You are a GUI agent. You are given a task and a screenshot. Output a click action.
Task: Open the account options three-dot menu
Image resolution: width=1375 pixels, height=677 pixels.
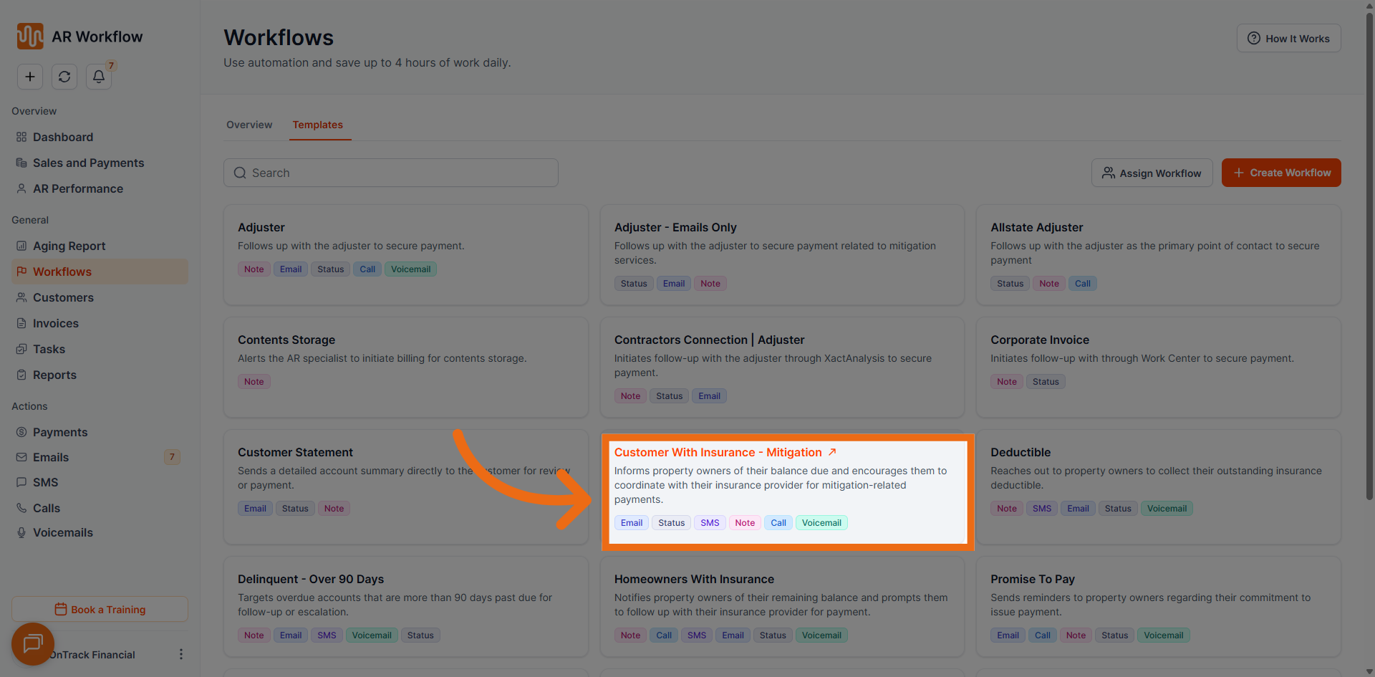pyautogui.click(x=180, y=654)
